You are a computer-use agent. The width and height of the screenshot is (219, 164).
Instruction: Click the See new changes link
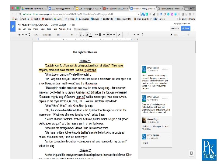[81, 29]
